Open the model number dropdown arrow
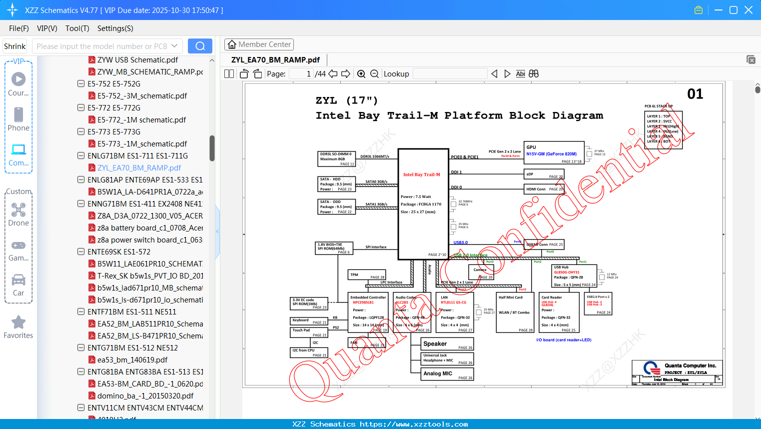761x429 pixels. coord(174,46)
